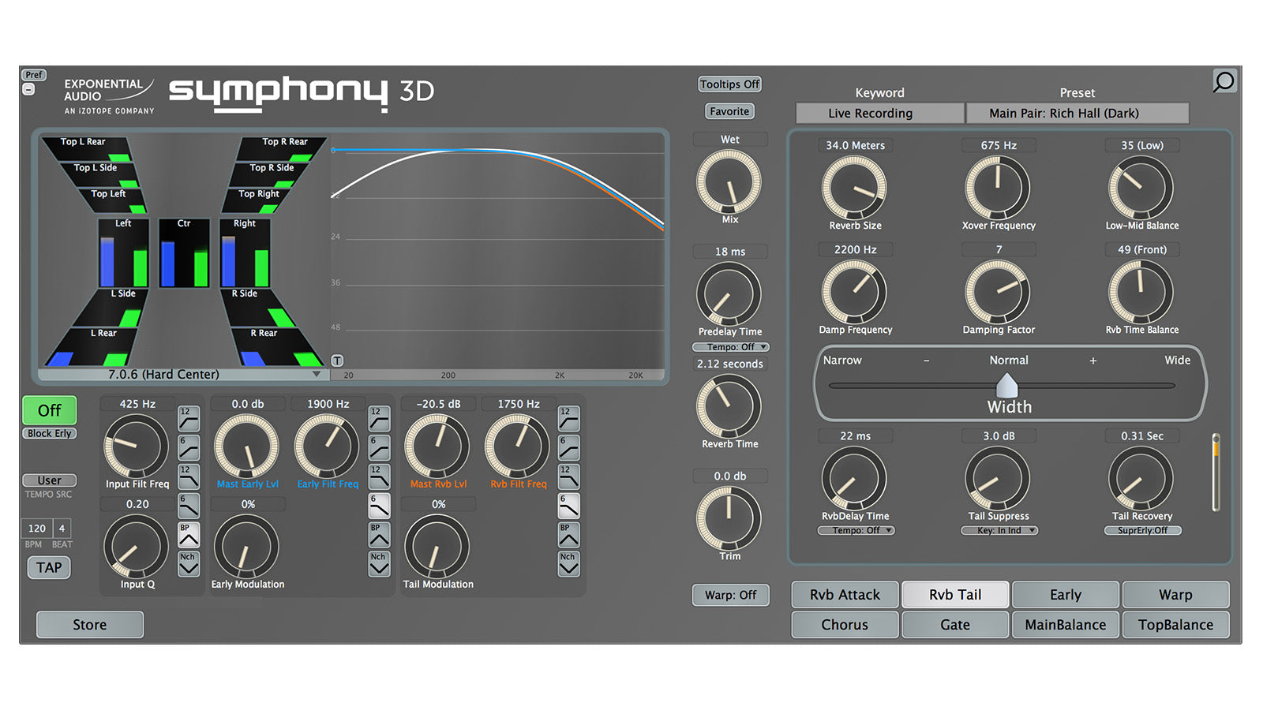The image size is (1263, 710).
Task: Toggle the green Off button
Action: pos(49,410)
